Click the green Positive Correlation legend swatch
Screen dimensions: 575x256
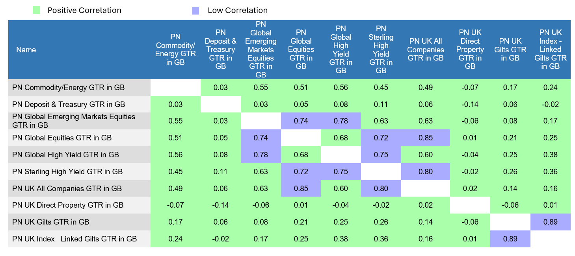click(x=37, y=11)
